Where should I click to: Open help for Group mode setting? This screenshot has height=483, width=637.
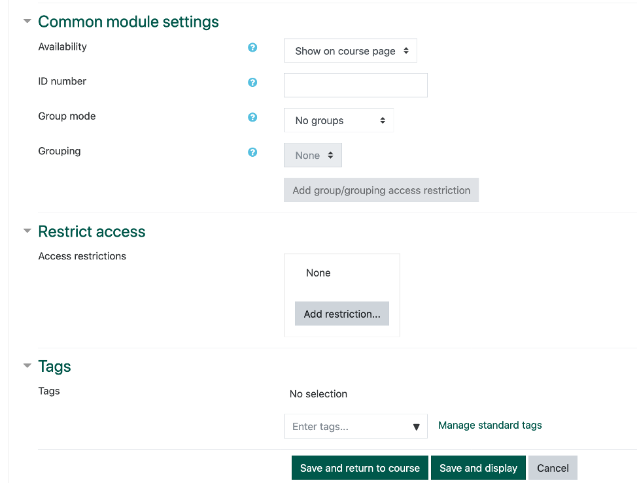pyautogui.click(x=252, y=117)
